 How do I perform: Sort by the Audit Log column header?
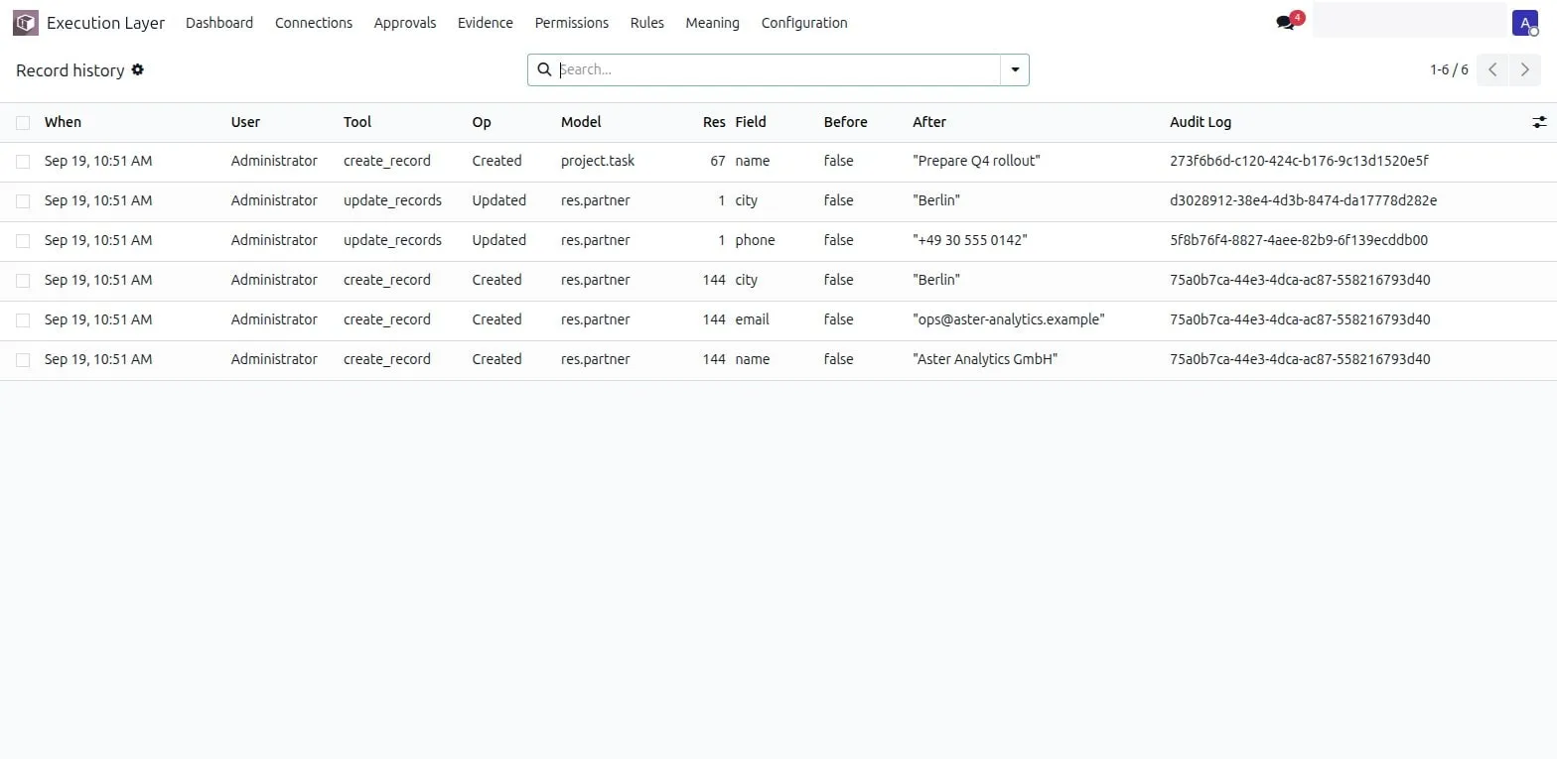[x=1201, y=122]
